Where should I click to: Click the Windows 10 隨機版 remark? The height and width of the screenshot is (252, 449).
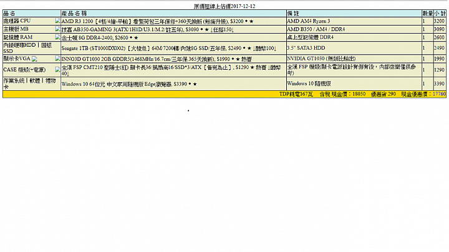(x=309, y=83)
